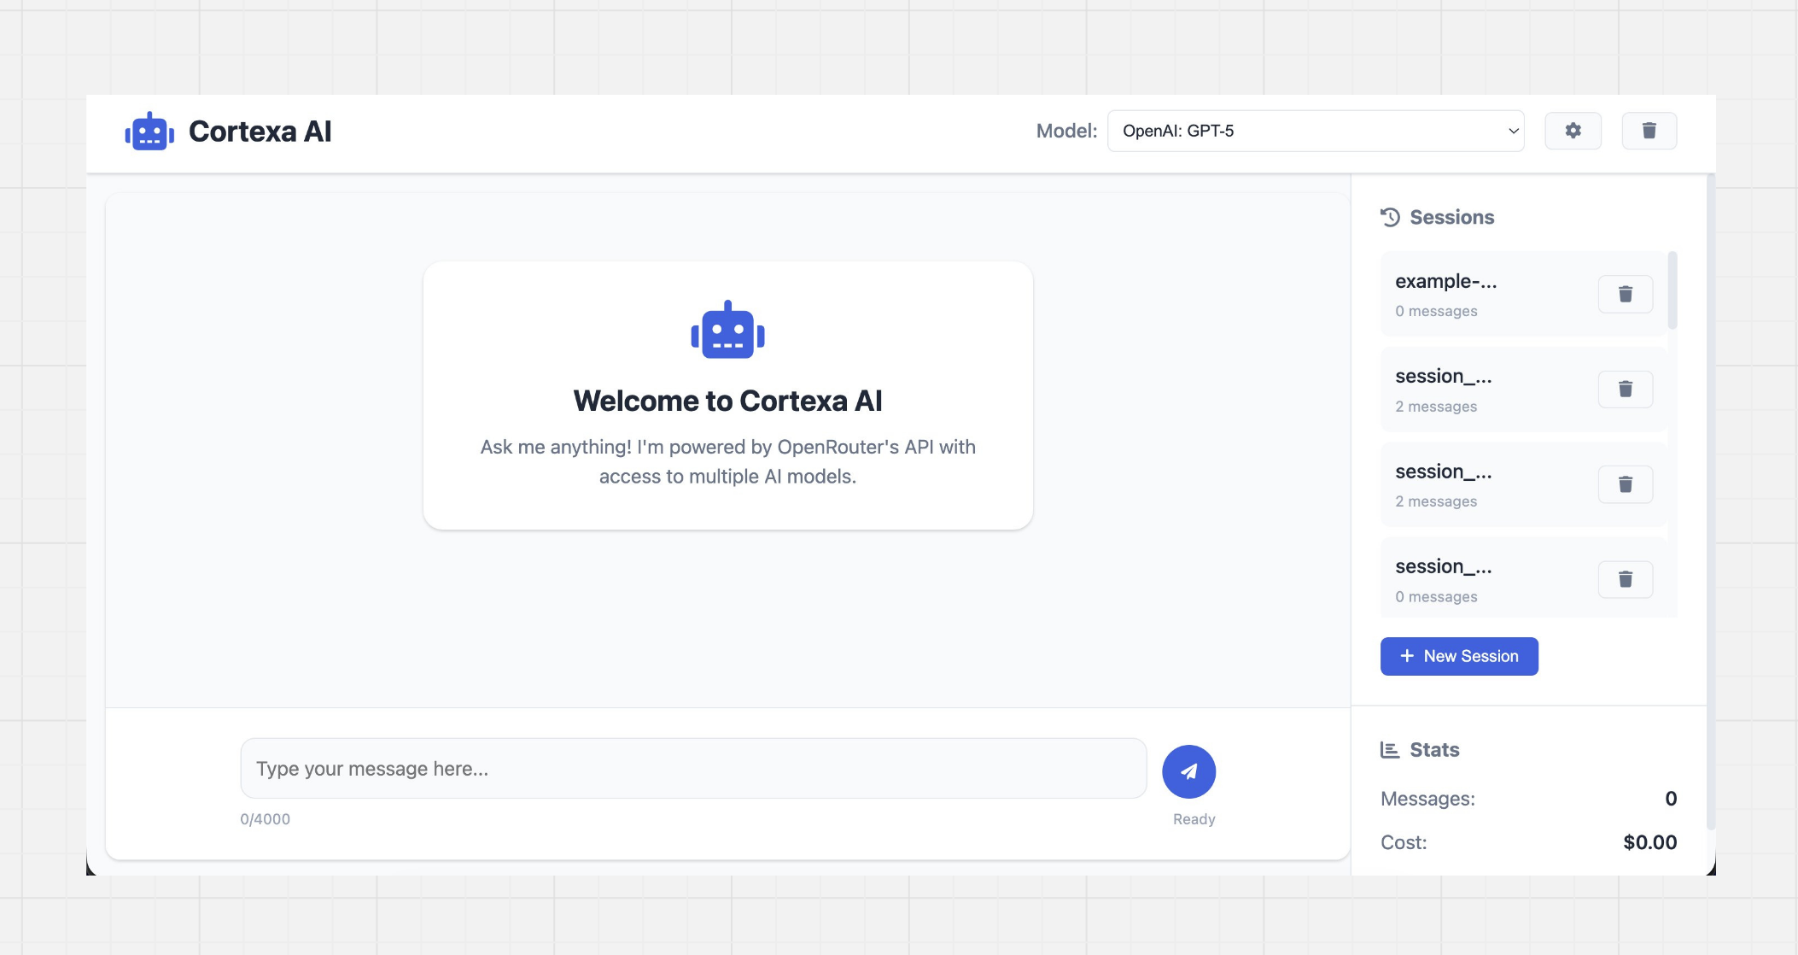The height and width of the screenshot is (955, 1798).
Task: Delete the example session
Action: (x=1626, y=294)
